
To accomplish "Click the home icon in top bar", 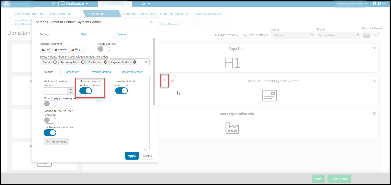I will click(54, 3).
